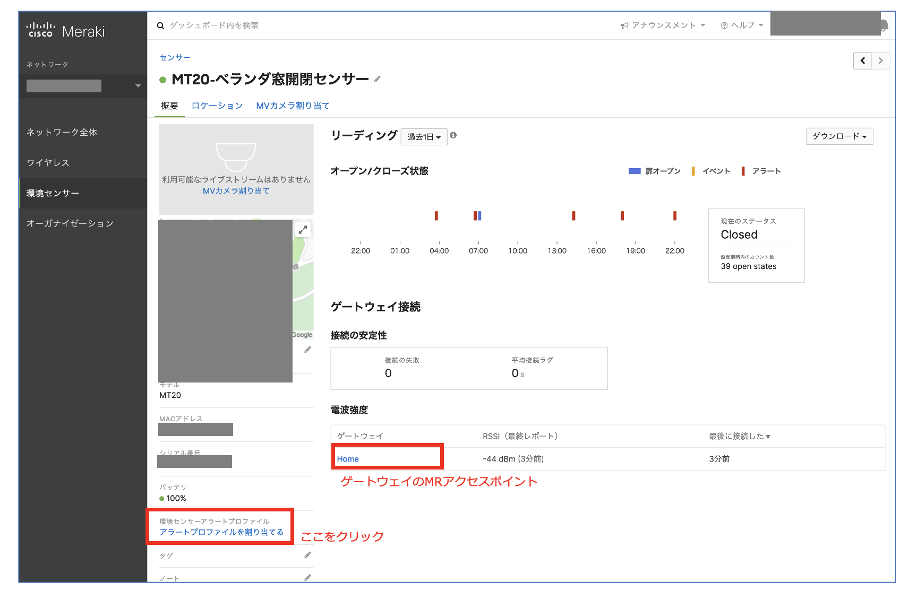
Task: Switch to the ロケーション tab
Action: point(217,106)
